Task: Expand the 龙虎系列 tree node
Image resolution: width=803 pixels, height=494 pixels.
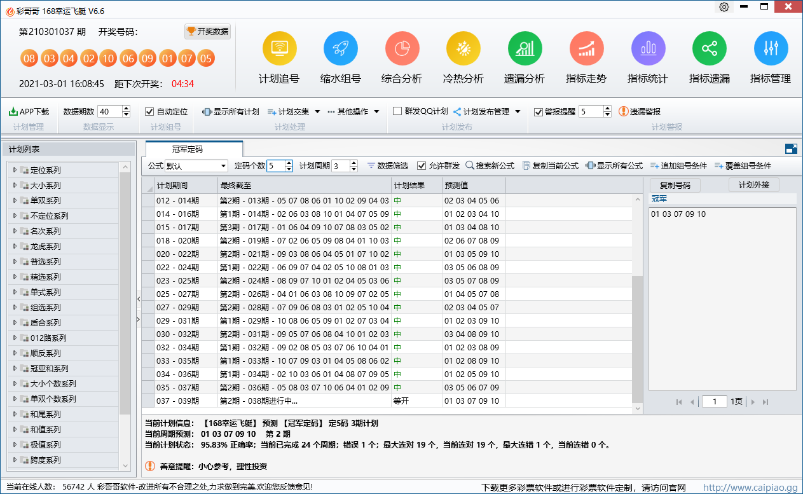Action: 15,246
